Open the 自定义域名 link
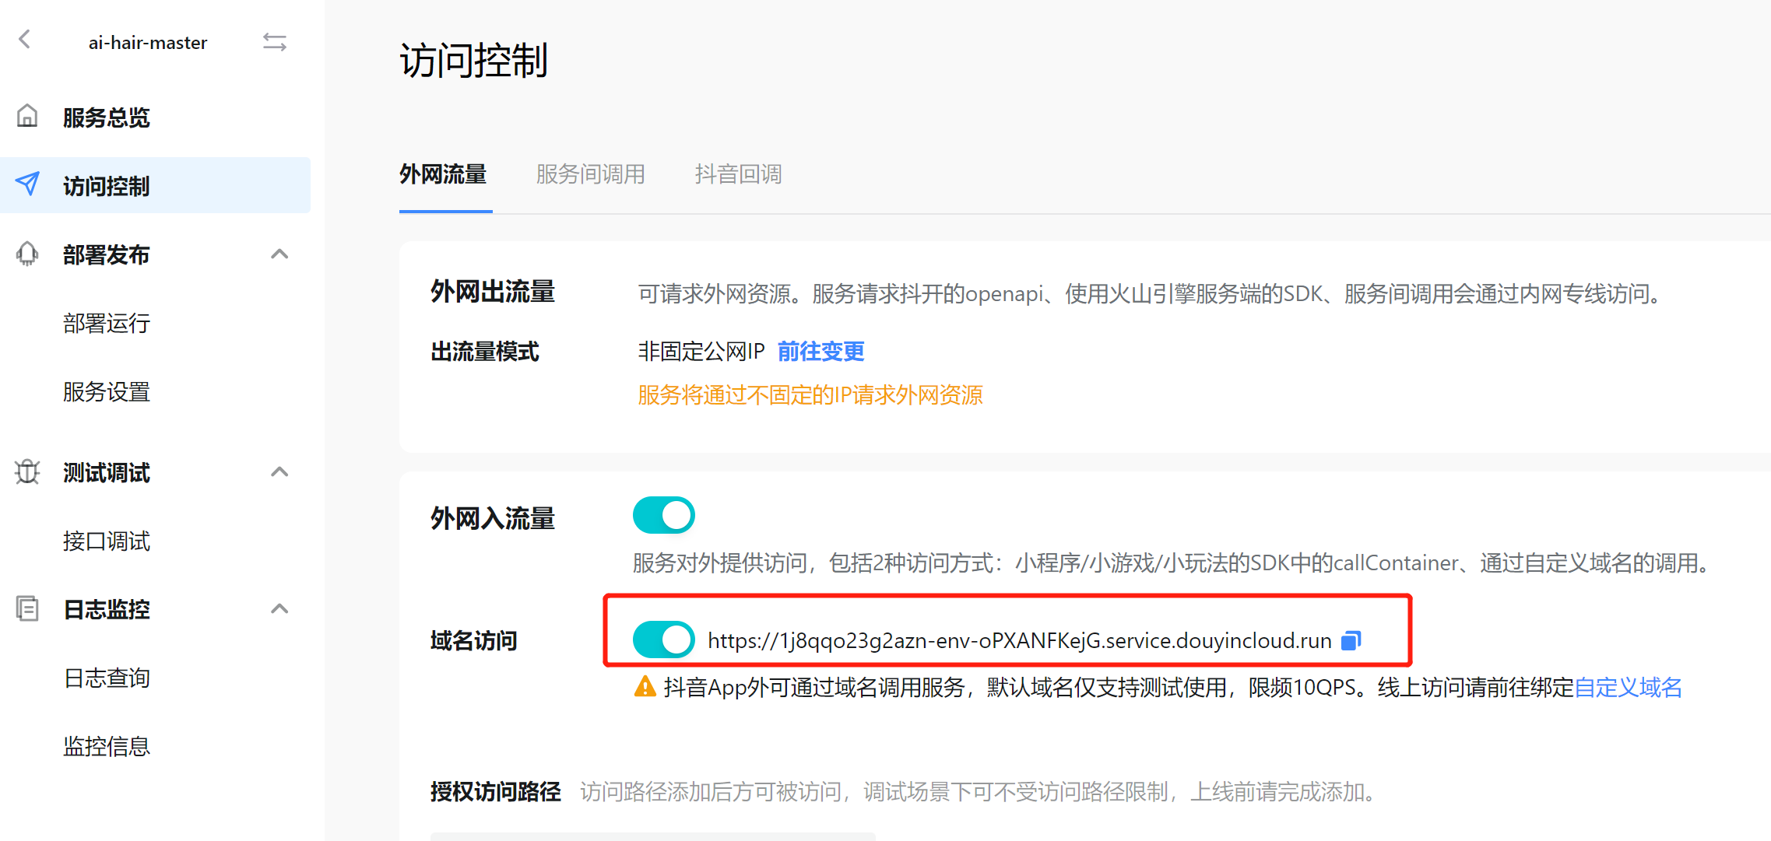 tap(1628, 688)
